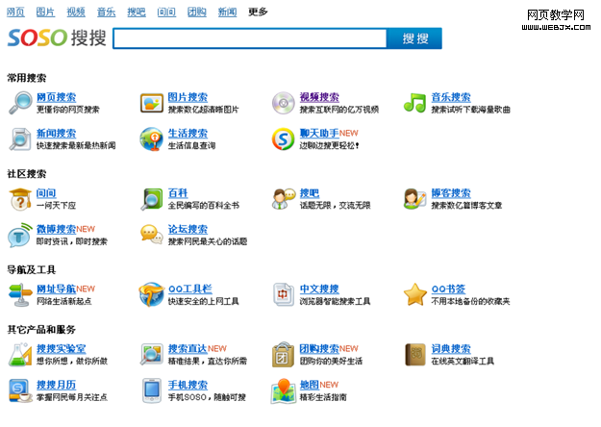Open the 图片搜索 picture icon
This screenshot has height=427, width=601.
click(152, 103)
